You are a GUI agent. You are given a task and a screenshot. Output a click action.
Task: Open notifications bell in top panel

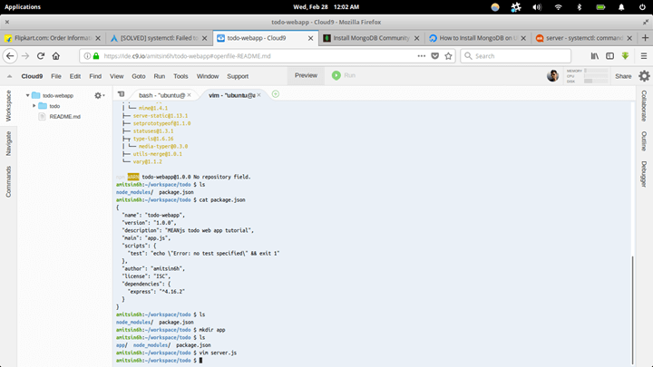pyautogui.click(x=621, y=7)
